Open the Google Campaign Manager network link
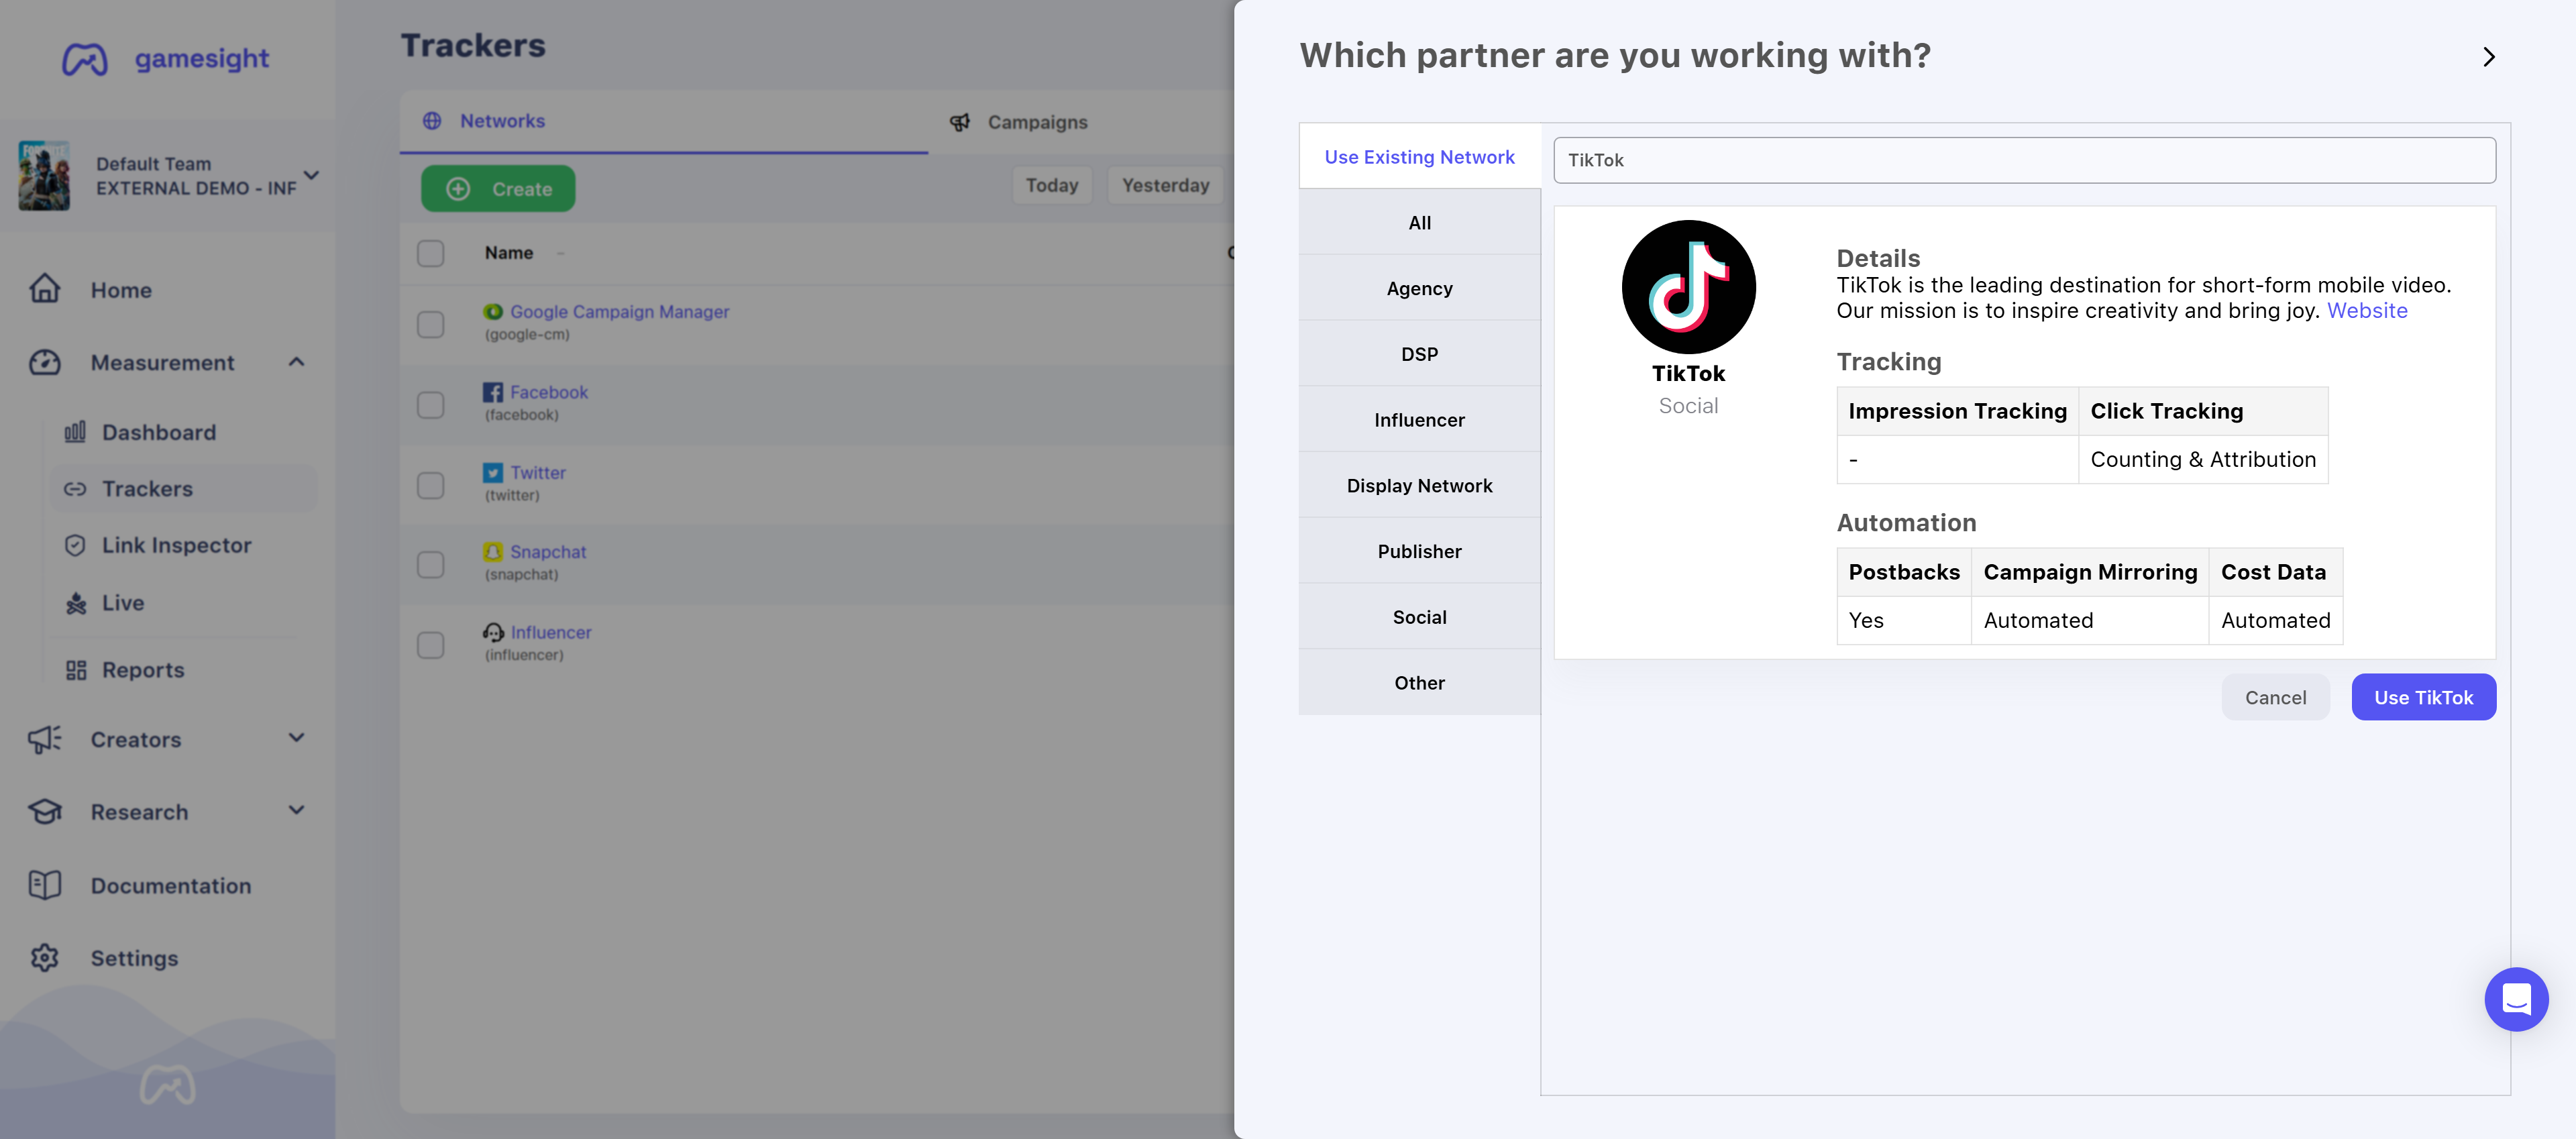 619,312
